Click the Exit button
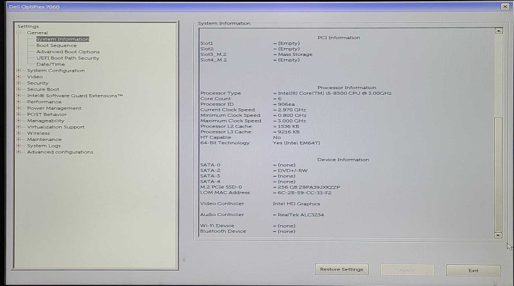 click(x=474, y=271)
